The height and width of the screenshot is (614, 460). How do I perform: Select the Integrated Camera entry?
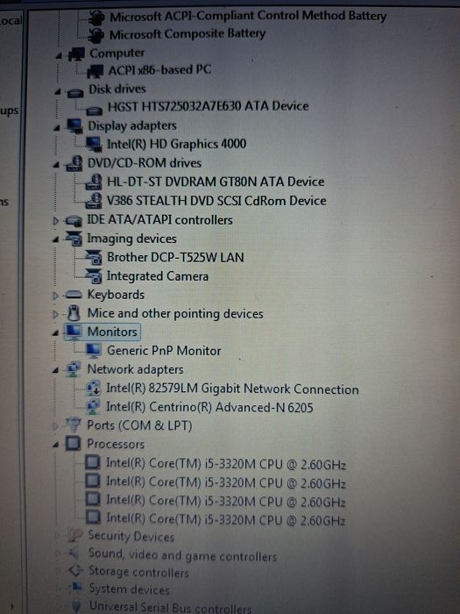point(157,276)
